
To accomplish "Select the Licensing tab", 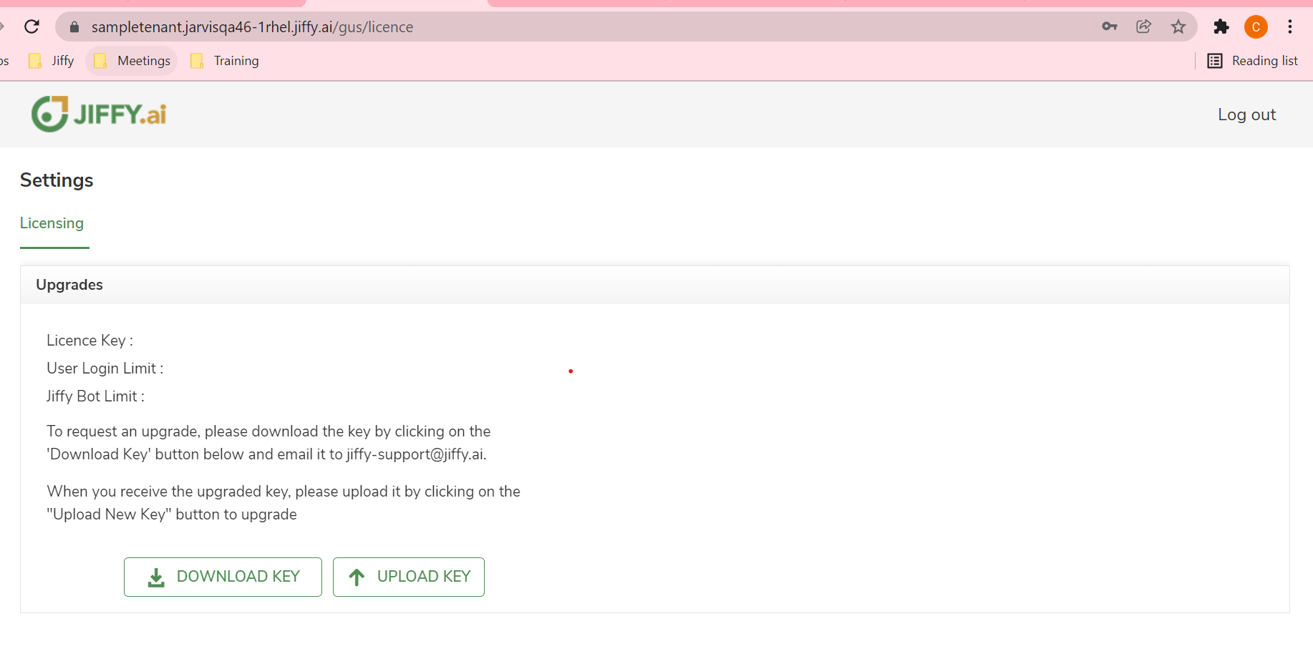I will [x=52, y=223].
